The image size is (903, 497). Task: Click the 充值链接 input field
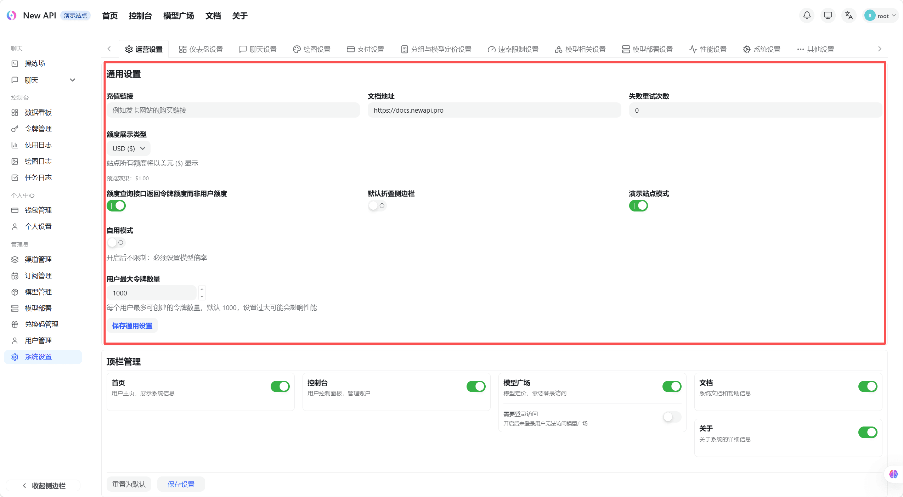(232, 110)
